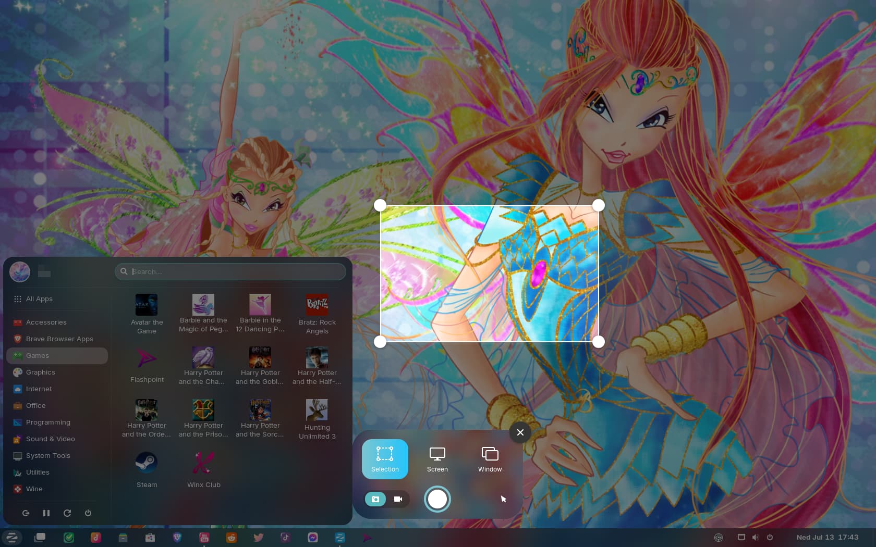Open Flashpoint from the taskbar
Viewport: 876px width, 547px height.
(x=367, y=538)
